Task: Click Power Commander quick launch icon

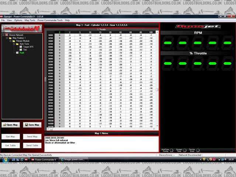Action: click(26, 160)
